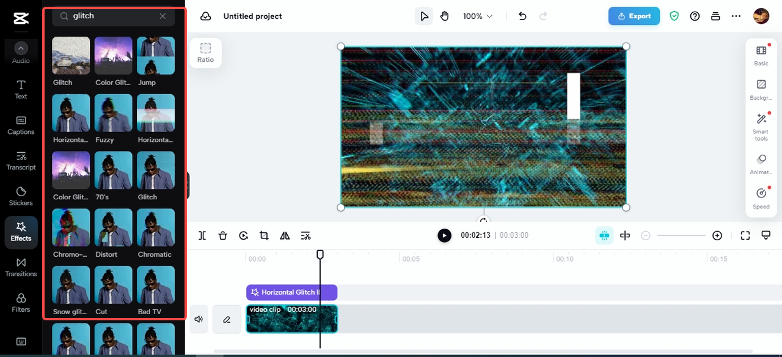Click the Delete clip trash icon
Screen dimensions: 782x357
click(223, 235)
